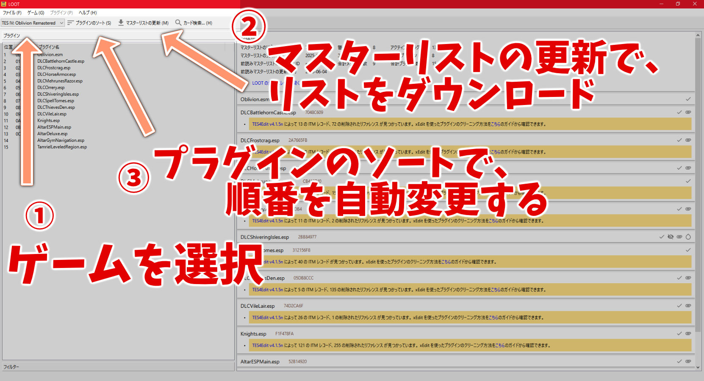Click the archive clip icon on DLCFrostcrag.esp card
Image resolution: width=704 pixels, height=381 pixels.
click(688, 140)
